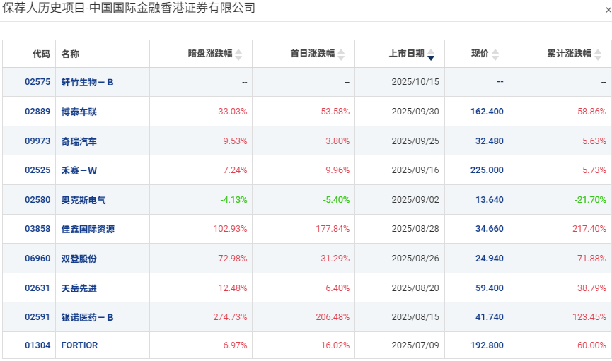The width and height of the screenshot is (612, 361).
Task: Sort by 累计涨跌幅 column arrows
Action: point(598,54)
